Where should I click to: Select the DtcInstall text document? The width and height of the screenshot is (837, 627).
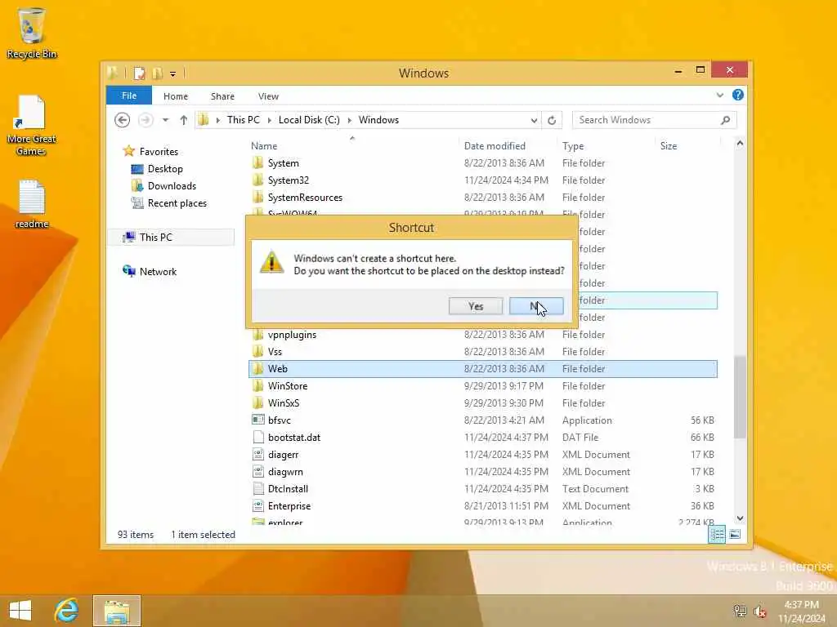tap(288, 488)
